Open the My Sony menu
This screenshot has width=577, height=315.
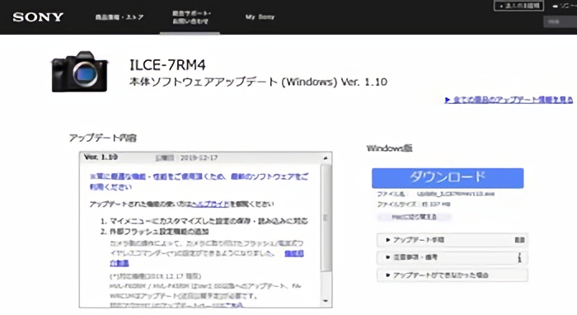coord(260,17)
